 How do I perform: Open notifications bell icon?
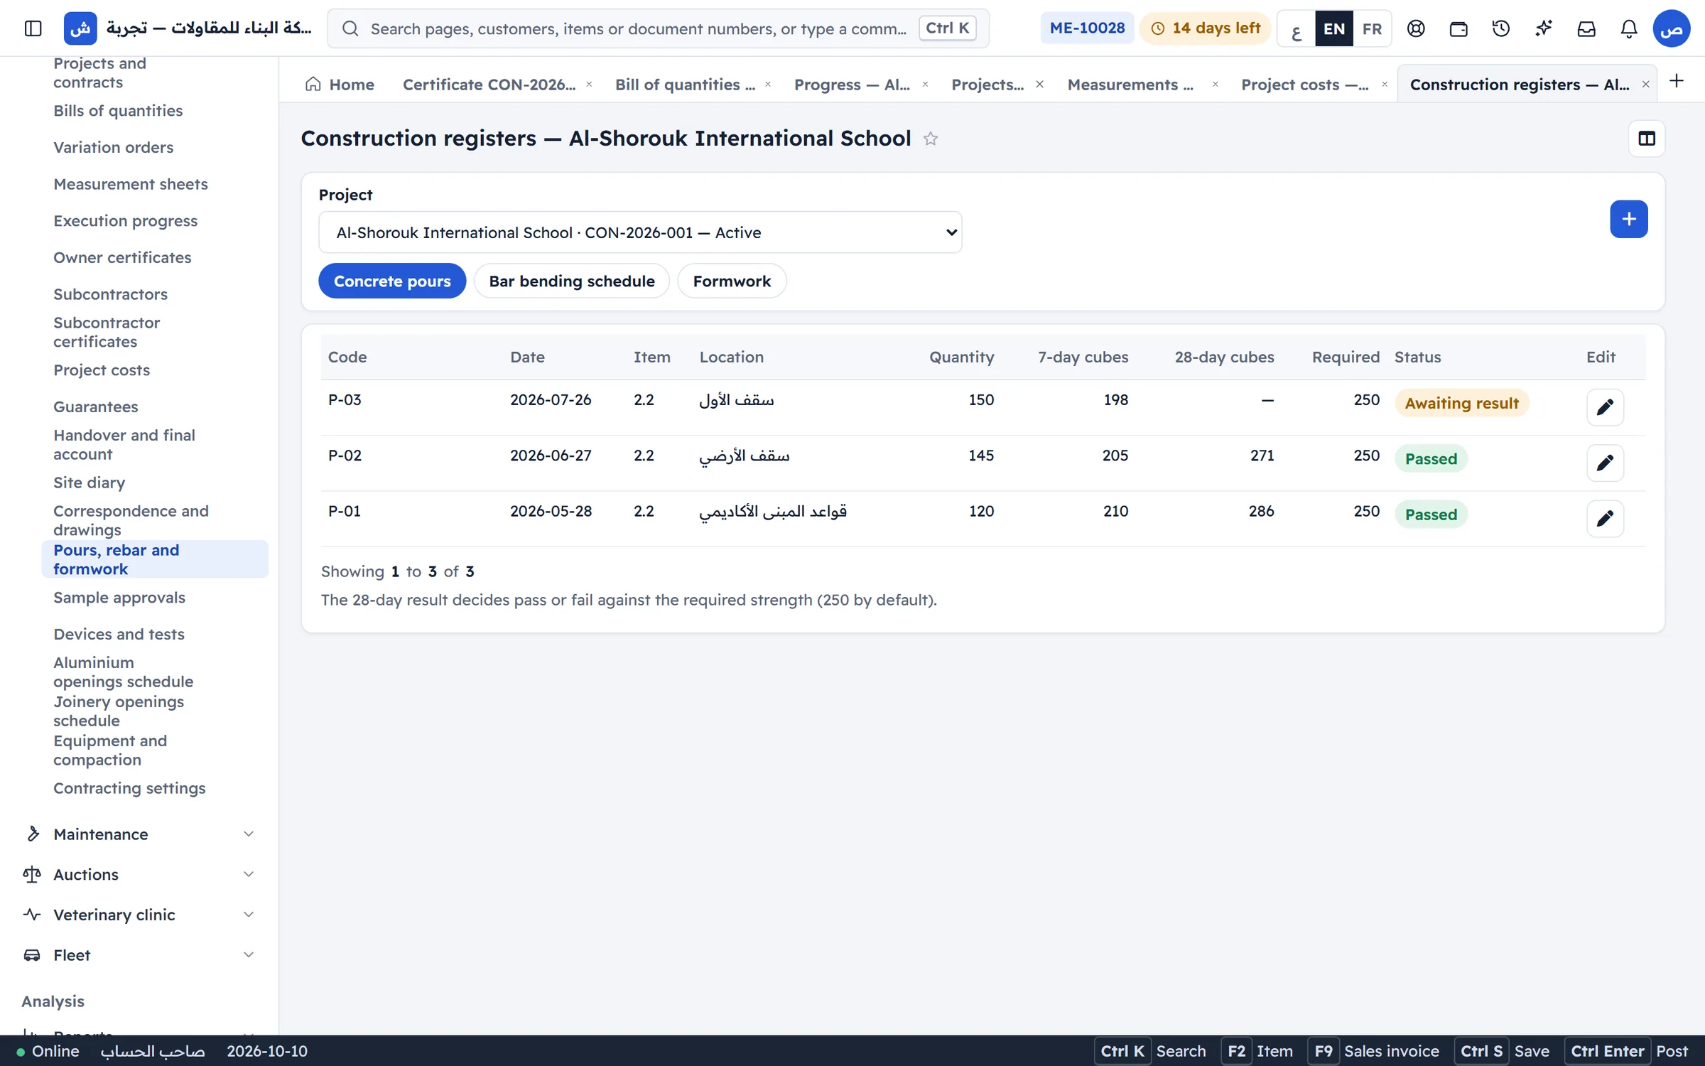coord(1629,28)
